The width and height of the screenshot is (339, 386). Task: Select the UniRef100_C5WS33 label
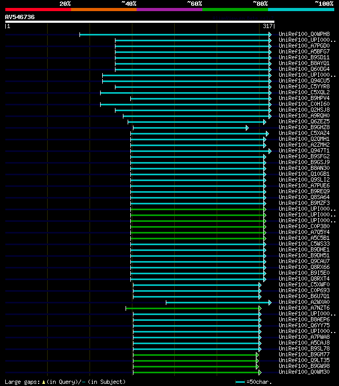pyautogui.click(x=304, y=244)
